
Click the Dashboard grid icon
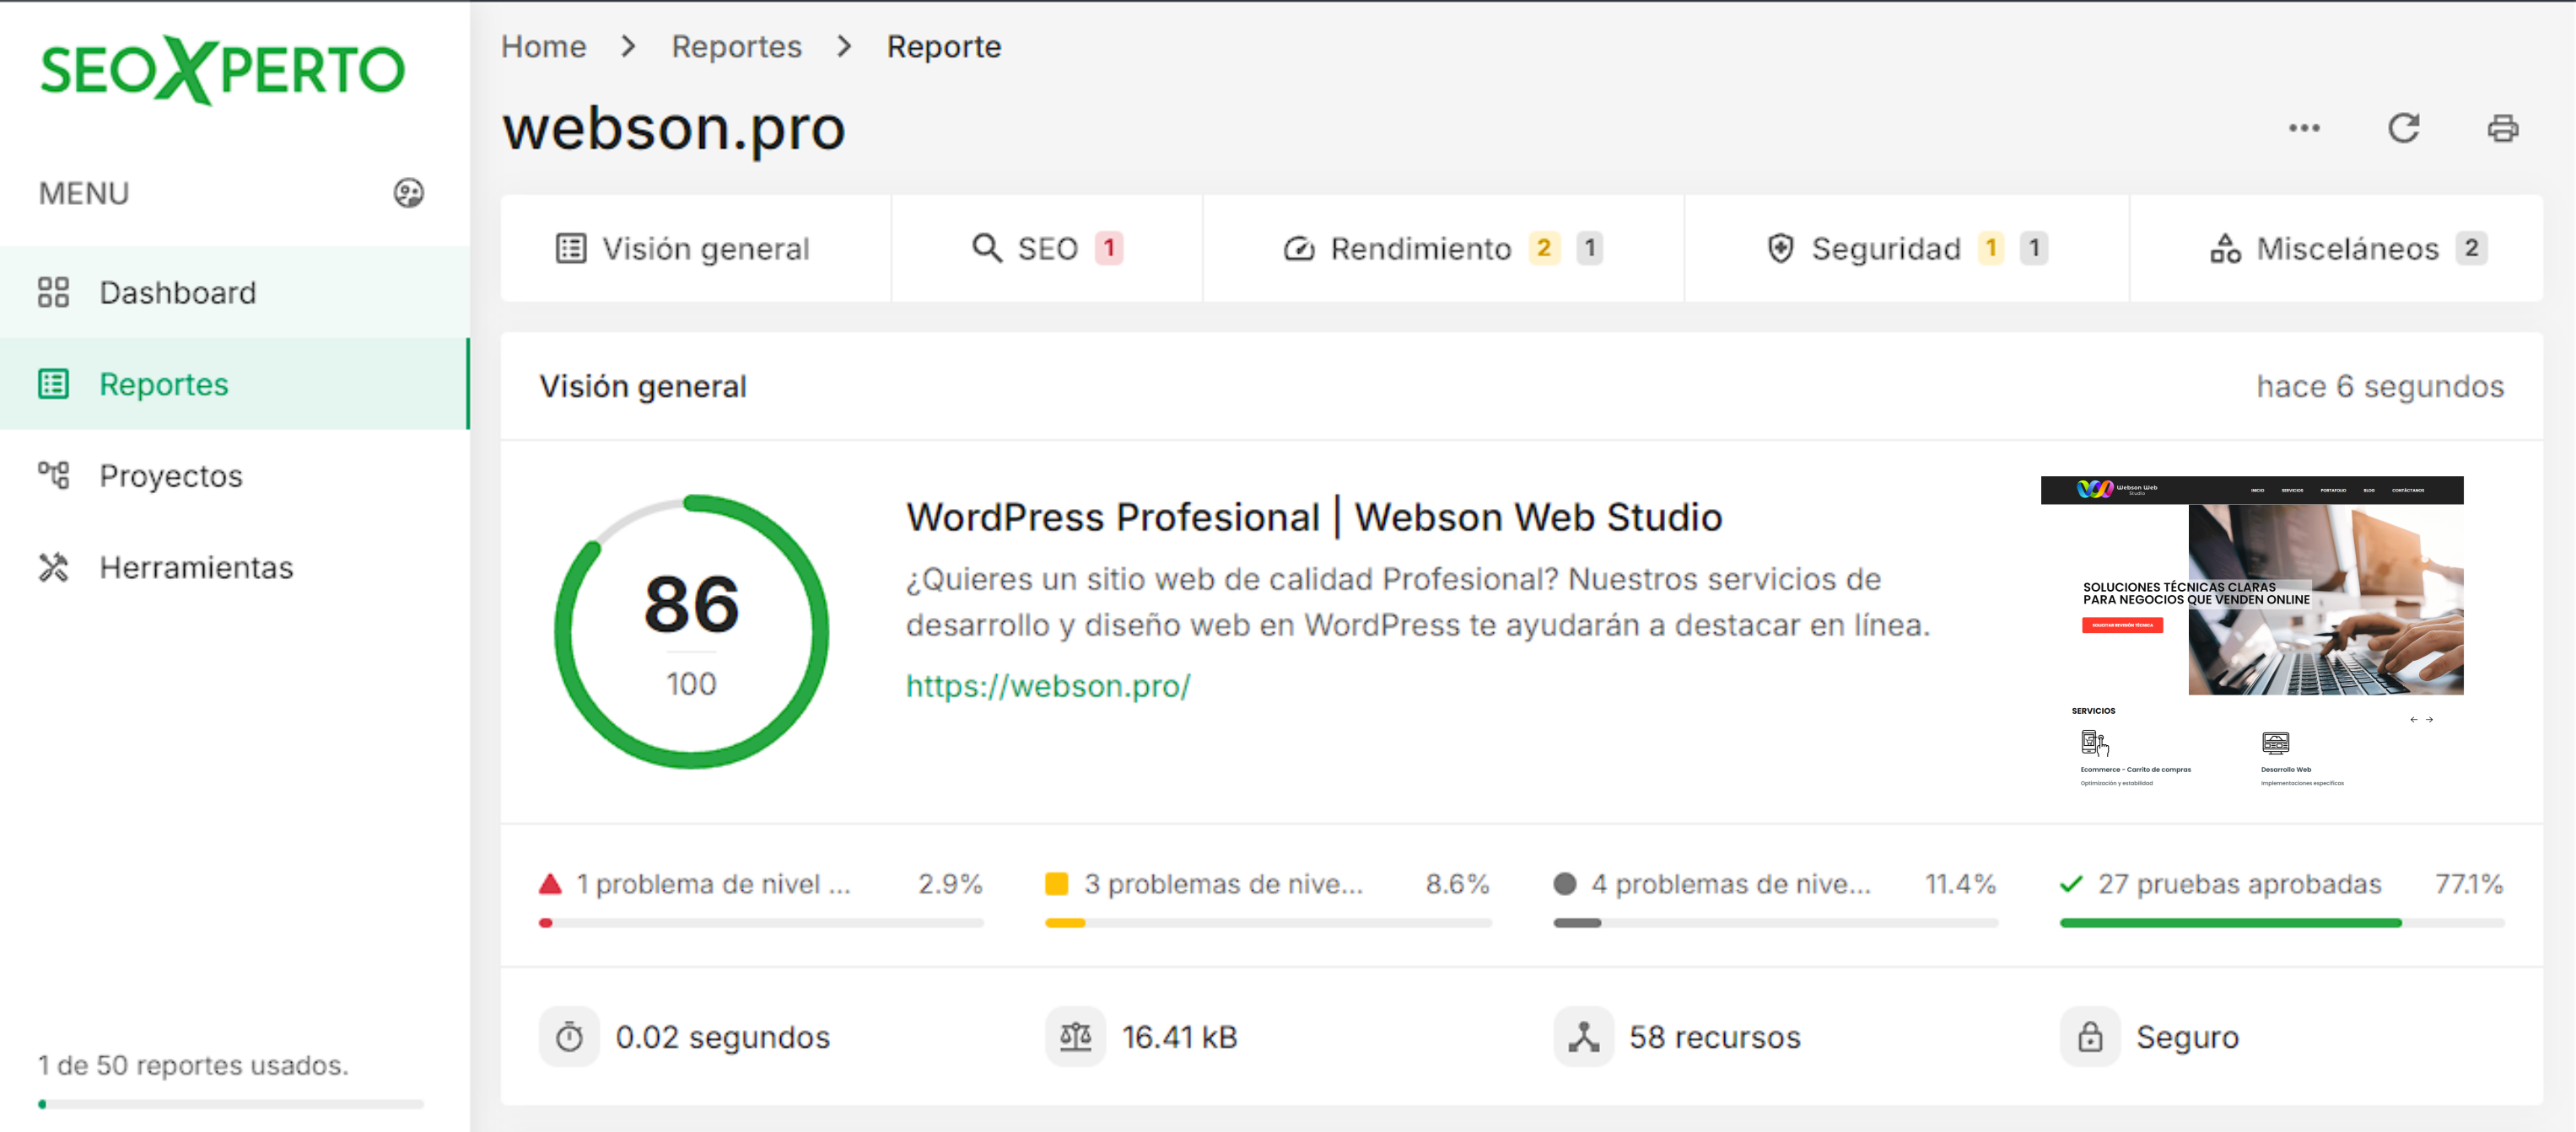click(x=53, y=292)
